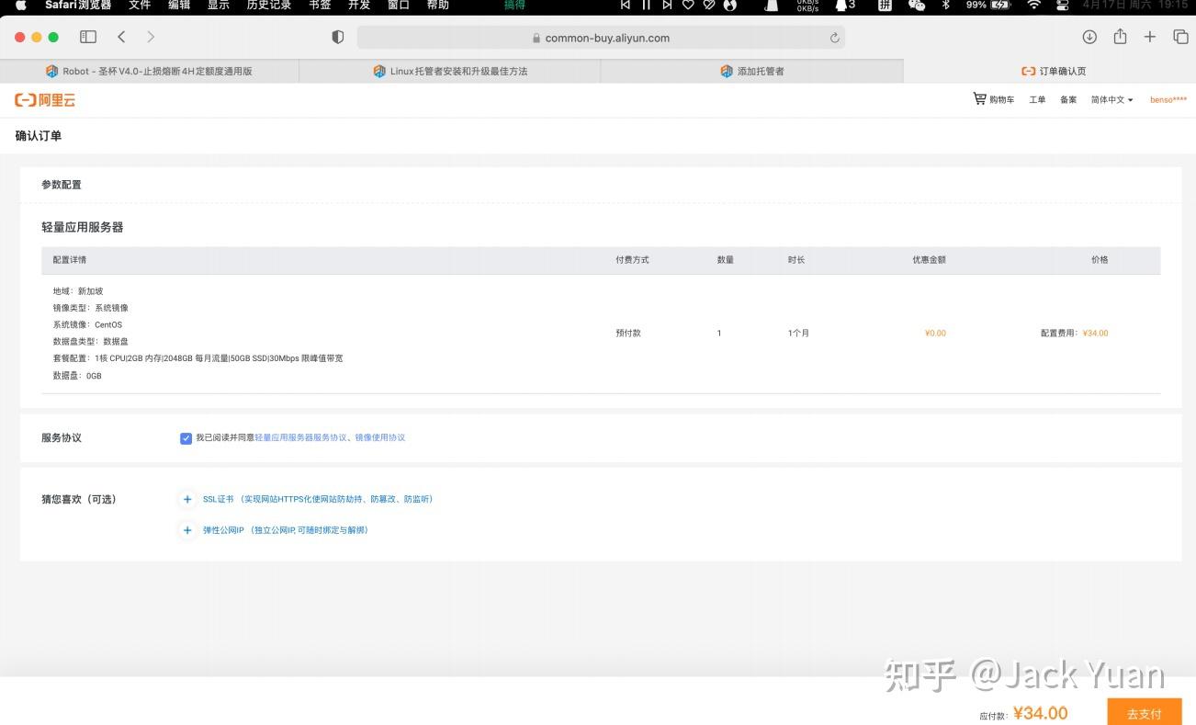Click the ¥0.00 discount amount
The image size is (1196, 725).
pyautogui.click(x=935, y=333)
